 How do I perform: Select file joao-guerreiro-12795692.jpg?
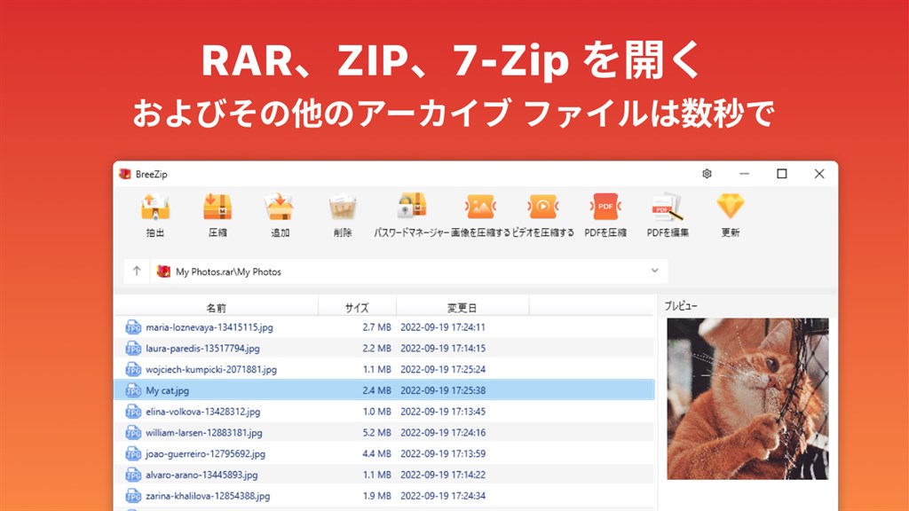click(x=205, y=453)
